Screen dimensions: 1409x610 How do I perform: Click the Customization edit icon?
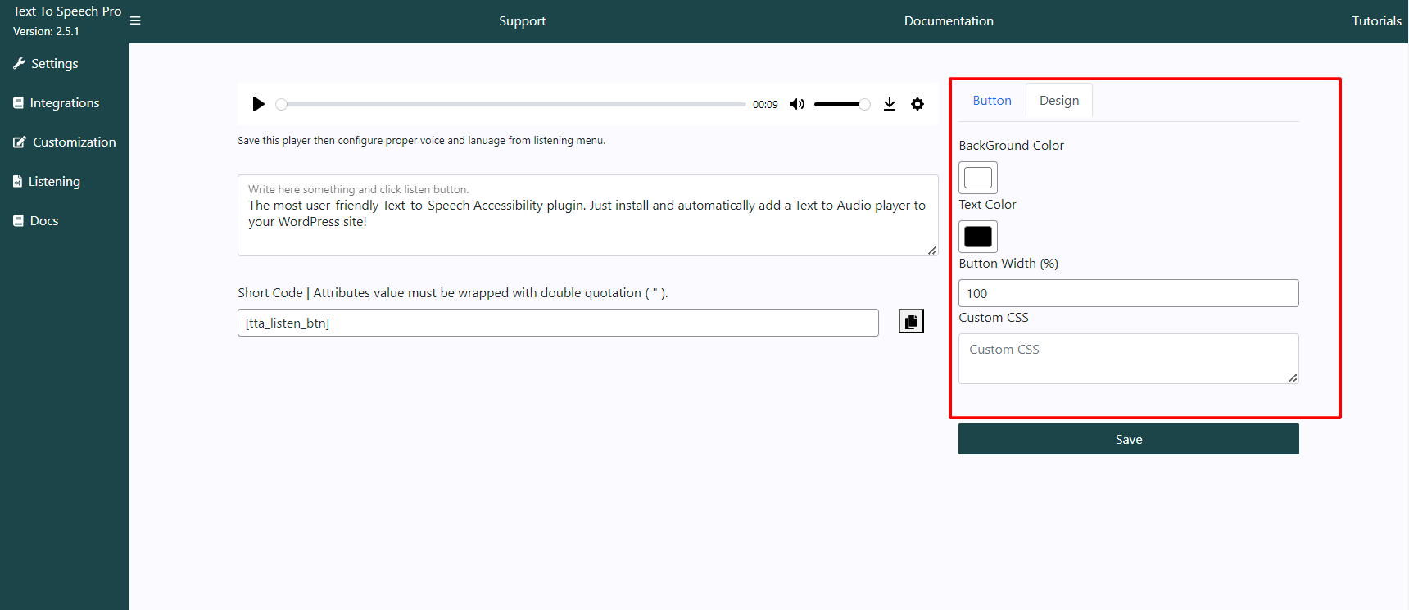[x=20, y=142]
